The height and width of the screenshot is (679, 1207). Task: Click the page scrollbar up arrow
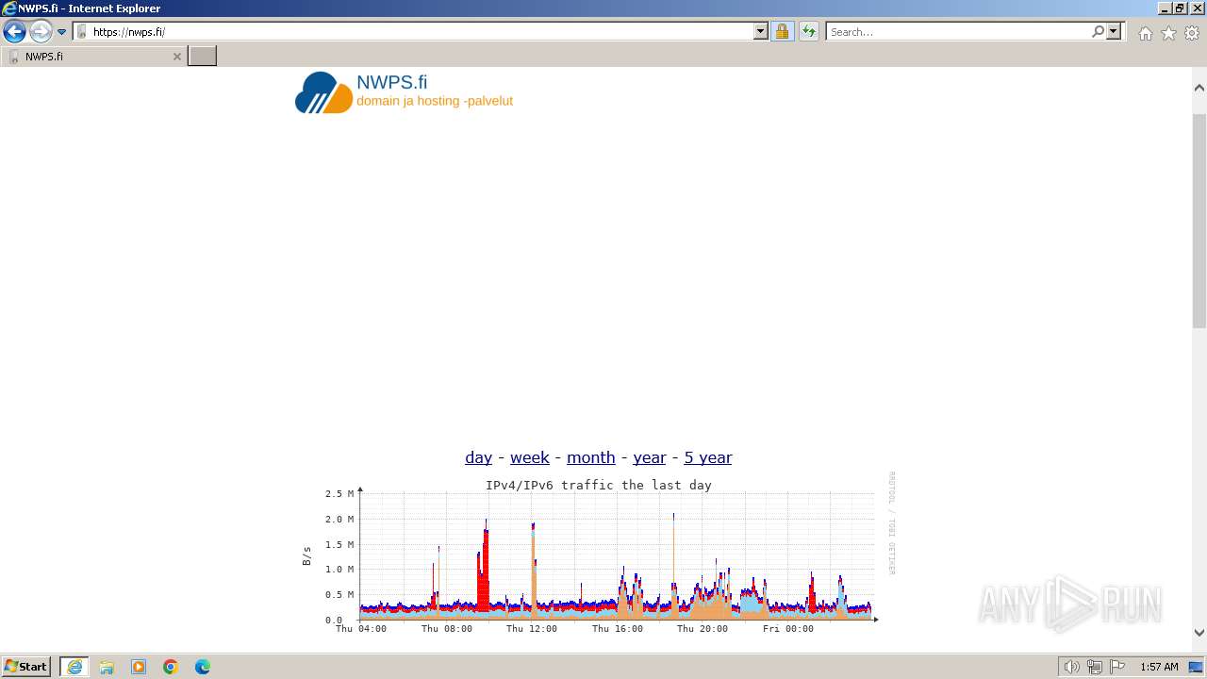1199,88
